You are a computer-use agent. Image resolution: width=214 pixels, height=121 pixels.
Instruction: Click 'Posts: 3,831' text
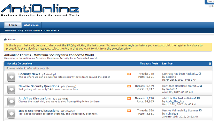click(x=146, y=114)
